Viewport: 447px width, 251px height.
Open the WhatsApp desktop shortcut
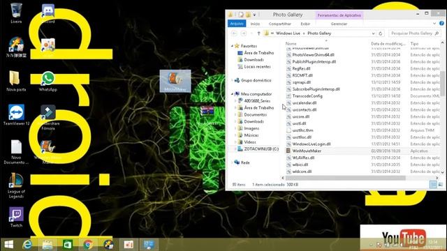(x=48, y=82)
